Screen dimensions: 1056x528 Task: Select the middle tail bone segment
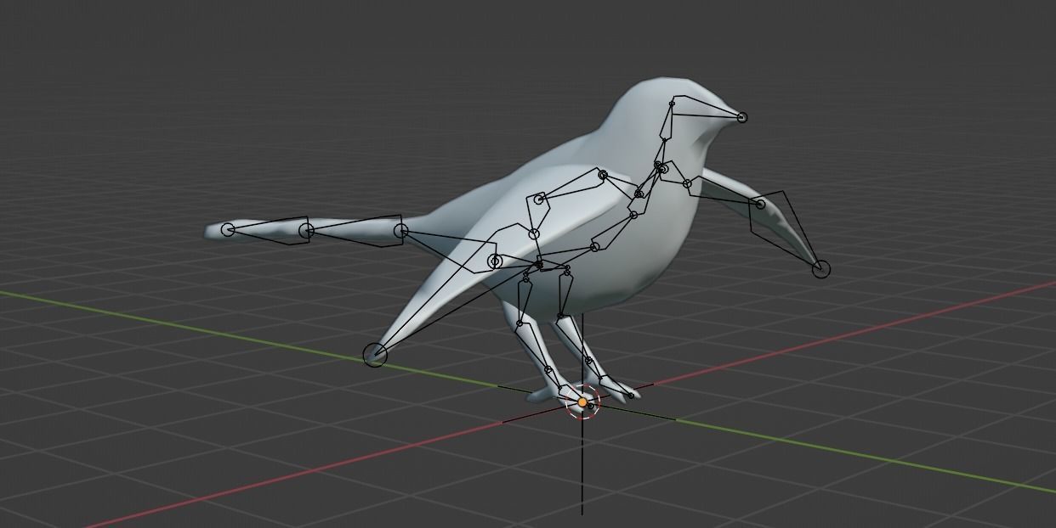tap(354, 231)
